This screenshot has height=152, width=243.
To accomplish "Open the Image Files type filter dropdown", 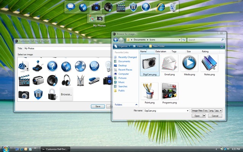I will 207,111.
